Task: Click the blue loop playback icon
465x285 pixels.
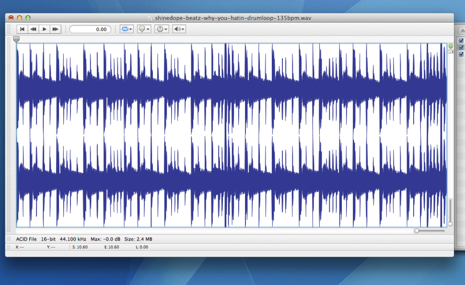Action: point(126,29)
